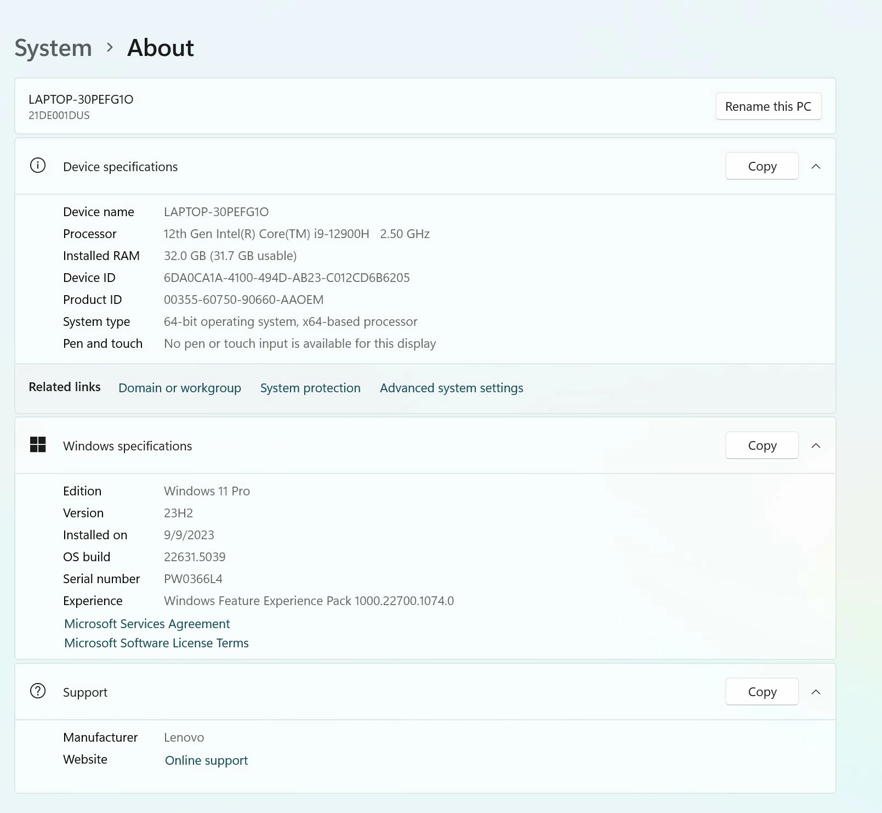Click Rename this PC button
Viewport: 882px width, 813px height.
point(768,106)
